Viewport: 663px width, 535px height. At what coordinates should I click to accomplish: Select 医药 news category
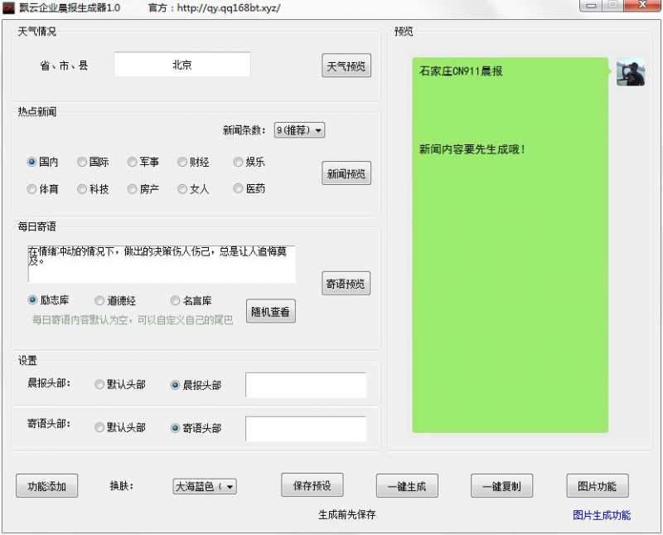(239, 189)
